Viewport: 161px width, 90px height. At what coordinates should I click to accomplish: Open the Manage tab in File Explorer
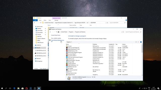(56, 20)
